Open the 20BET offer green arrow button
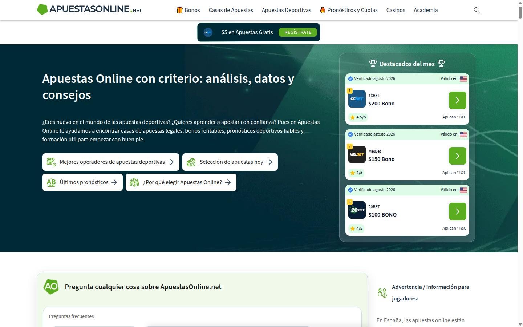 458,211
